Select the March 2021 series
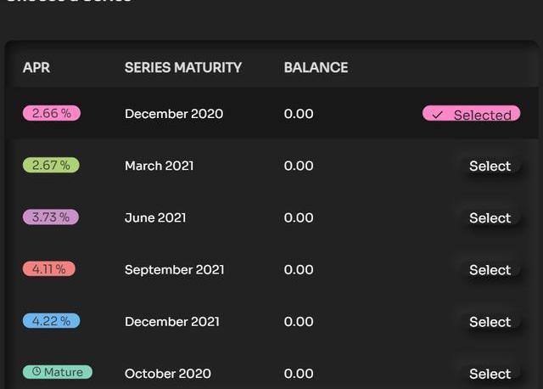Image resolution: width=543 pixels, height=389 pixels. tap(490, 166)
